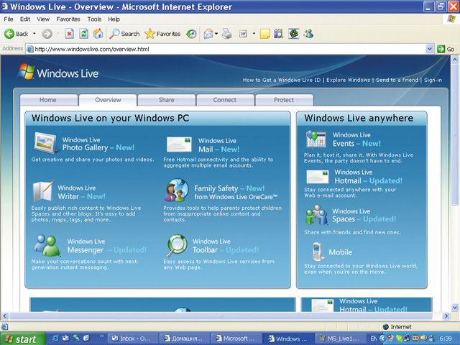
Task: Open the address bar dropdown list
Action: (x=430, y=49)
